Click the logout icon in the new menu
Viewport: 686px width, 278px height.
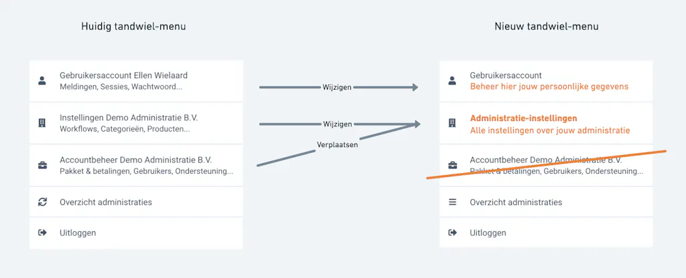452,233
